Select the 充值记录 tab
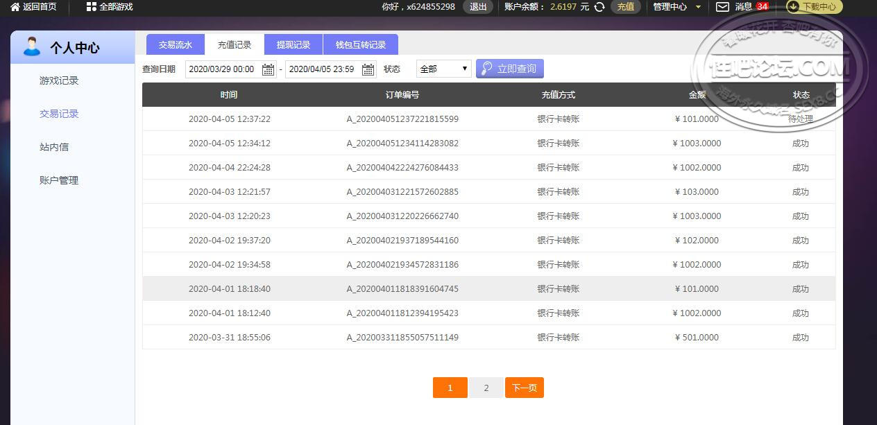 coord(235,44)
